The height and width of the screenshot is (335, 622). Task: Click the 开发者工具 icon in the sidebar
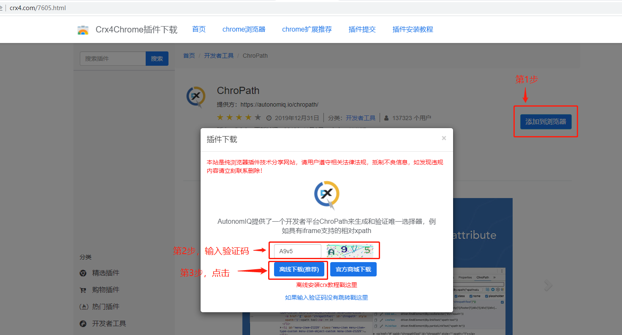click(83, 323)
